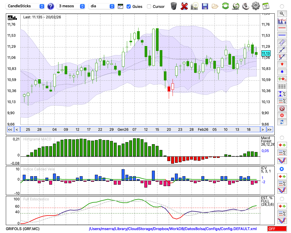Click the green download globe icon
The height and width of the screenshot is (233, 291).
(x=236, y=6)
